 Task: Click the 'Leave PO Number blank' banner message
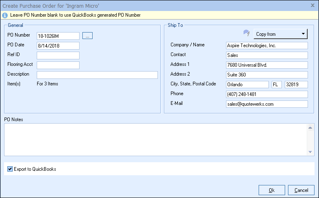(75, 15)
